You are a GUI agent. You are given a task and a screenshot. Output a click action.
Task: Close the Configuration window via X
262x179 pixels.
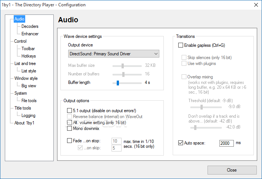click(256, 5)
